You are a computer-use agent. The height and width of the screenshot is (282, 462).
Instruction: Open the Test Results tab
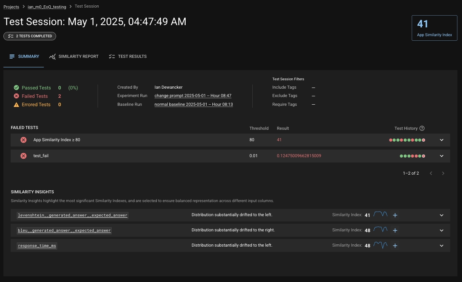[128, 56]
